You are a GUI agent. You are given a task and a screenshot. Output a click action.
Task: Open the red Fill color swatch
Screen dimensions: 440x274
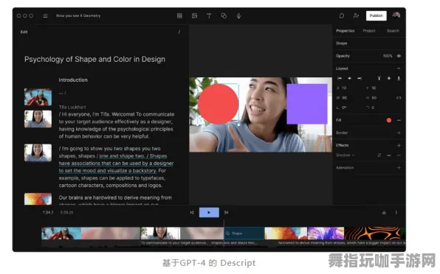click(x=389, y=120)
